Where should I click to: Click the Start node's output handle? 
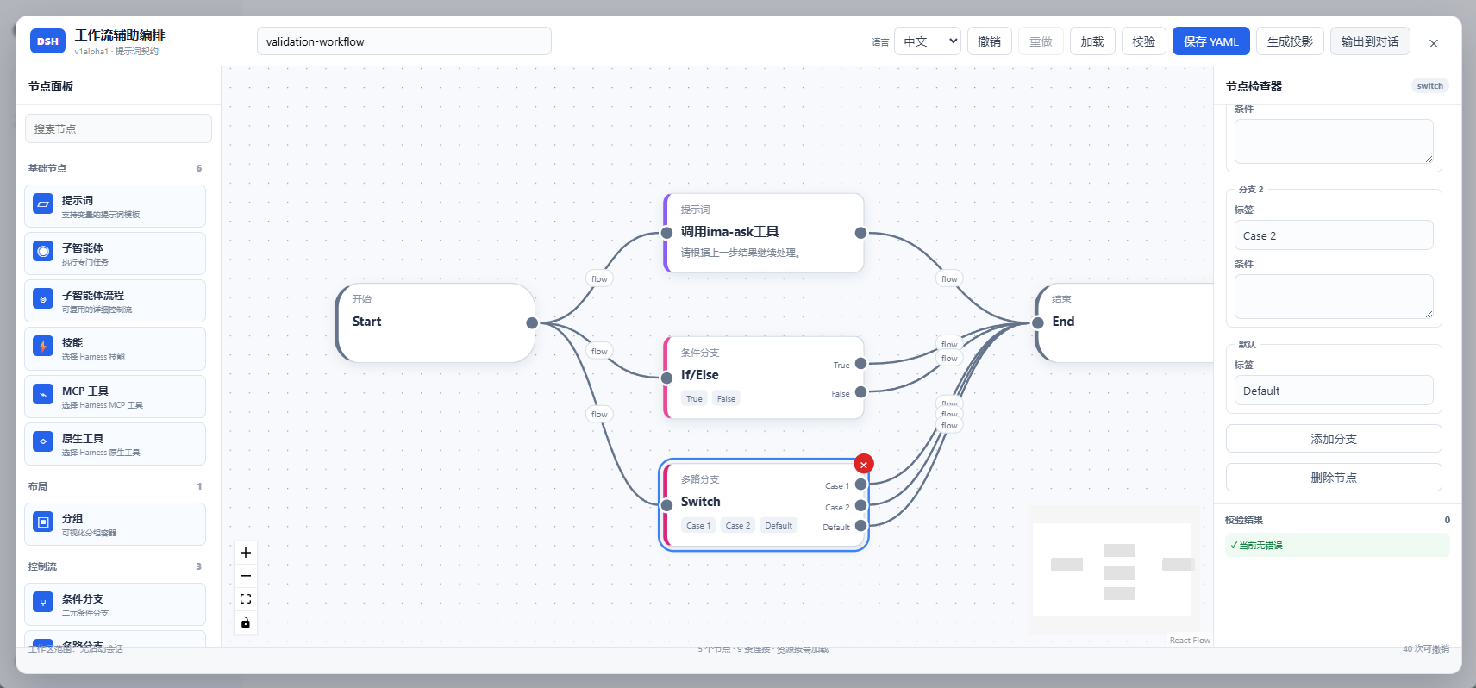(532, 323)
